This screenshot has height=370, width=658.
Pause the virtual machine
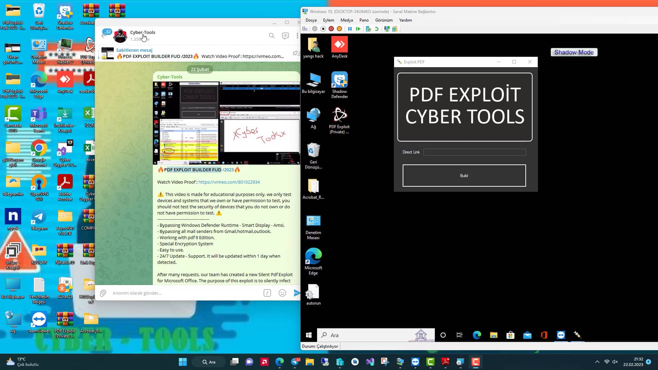[x=350, y=29]
